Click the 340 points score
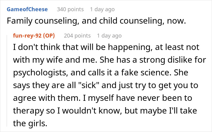Viewport: 212px width, 132px height. coord(70,9)
